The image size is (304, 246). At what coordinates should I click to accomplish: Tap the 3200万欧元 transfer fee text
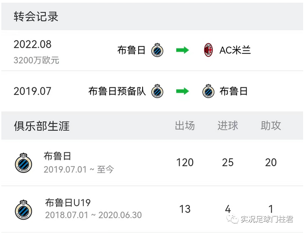[36, 60]
